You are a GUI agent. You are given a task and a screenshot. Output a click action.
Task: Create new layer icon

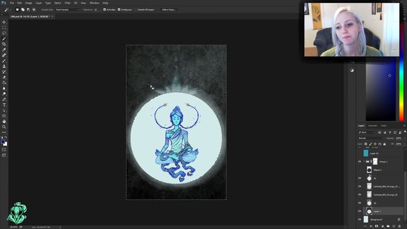pos(394,226)
